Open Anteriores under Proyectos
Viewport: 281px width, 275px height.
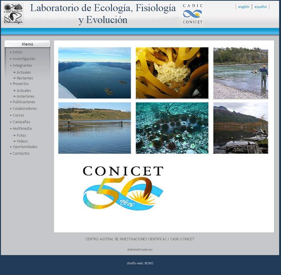(25, 96)
